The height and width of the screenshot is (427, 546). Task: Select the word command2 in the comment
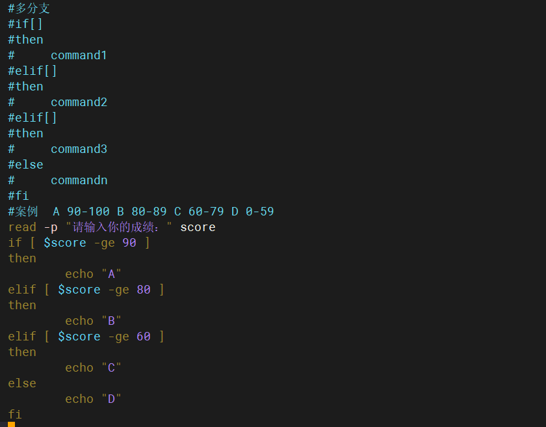(79, 102)
